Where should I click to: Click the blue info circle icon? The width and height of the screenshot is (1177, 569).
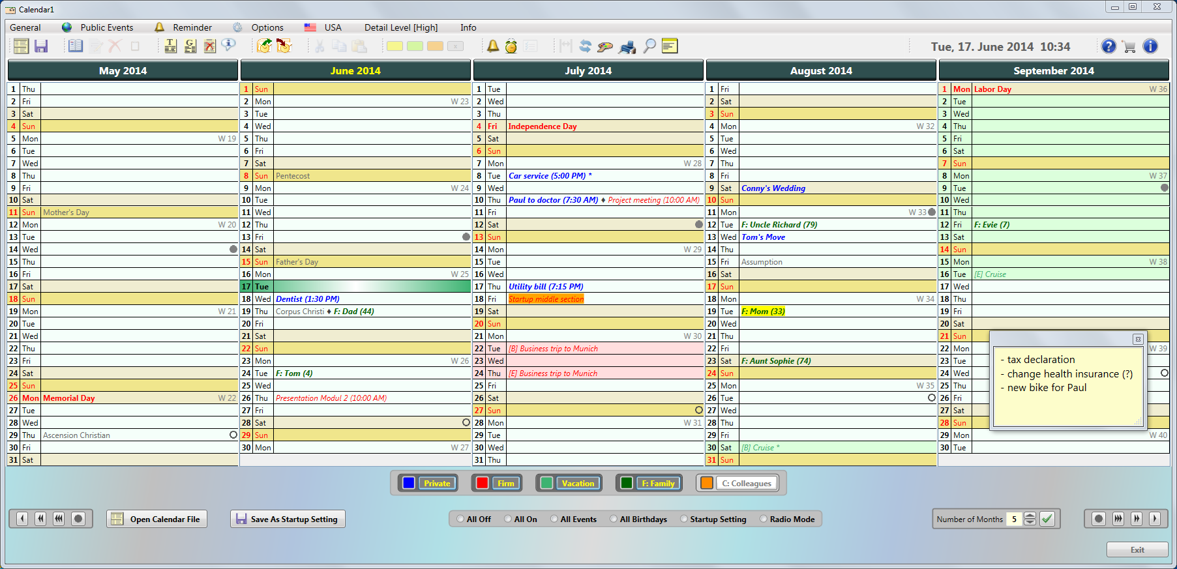pyautogui.click(x=1150, y=46)
